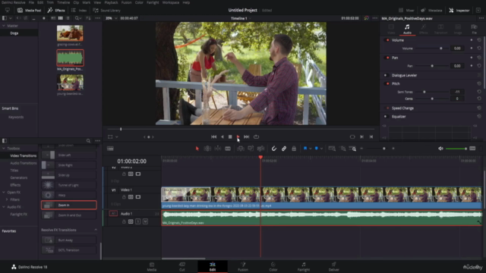Mute timeline audio speaker icon
This screenshot has width=486, height=273.
click(440, 149)
